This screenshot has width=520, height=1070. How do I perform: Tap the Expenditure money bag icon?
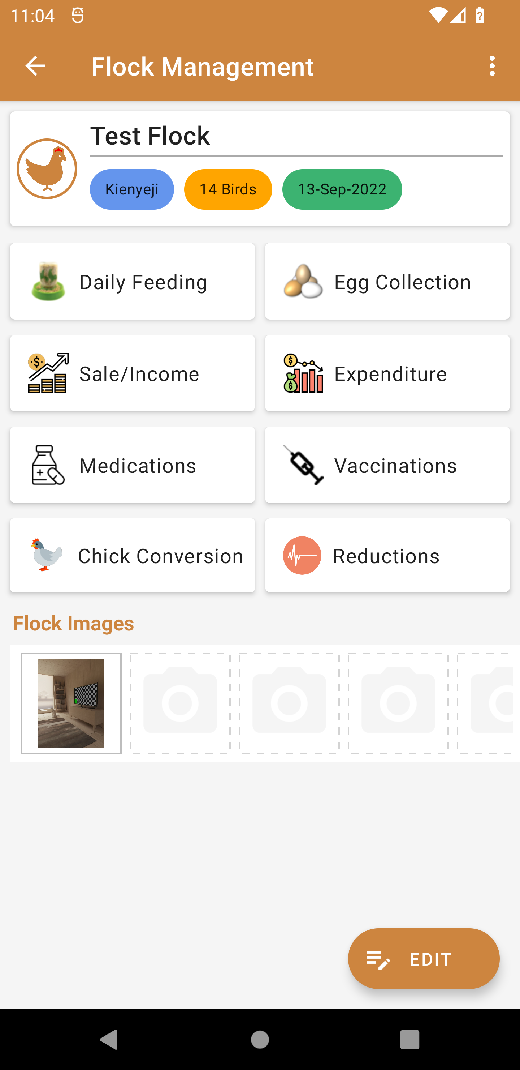click(x=303, y=373)
